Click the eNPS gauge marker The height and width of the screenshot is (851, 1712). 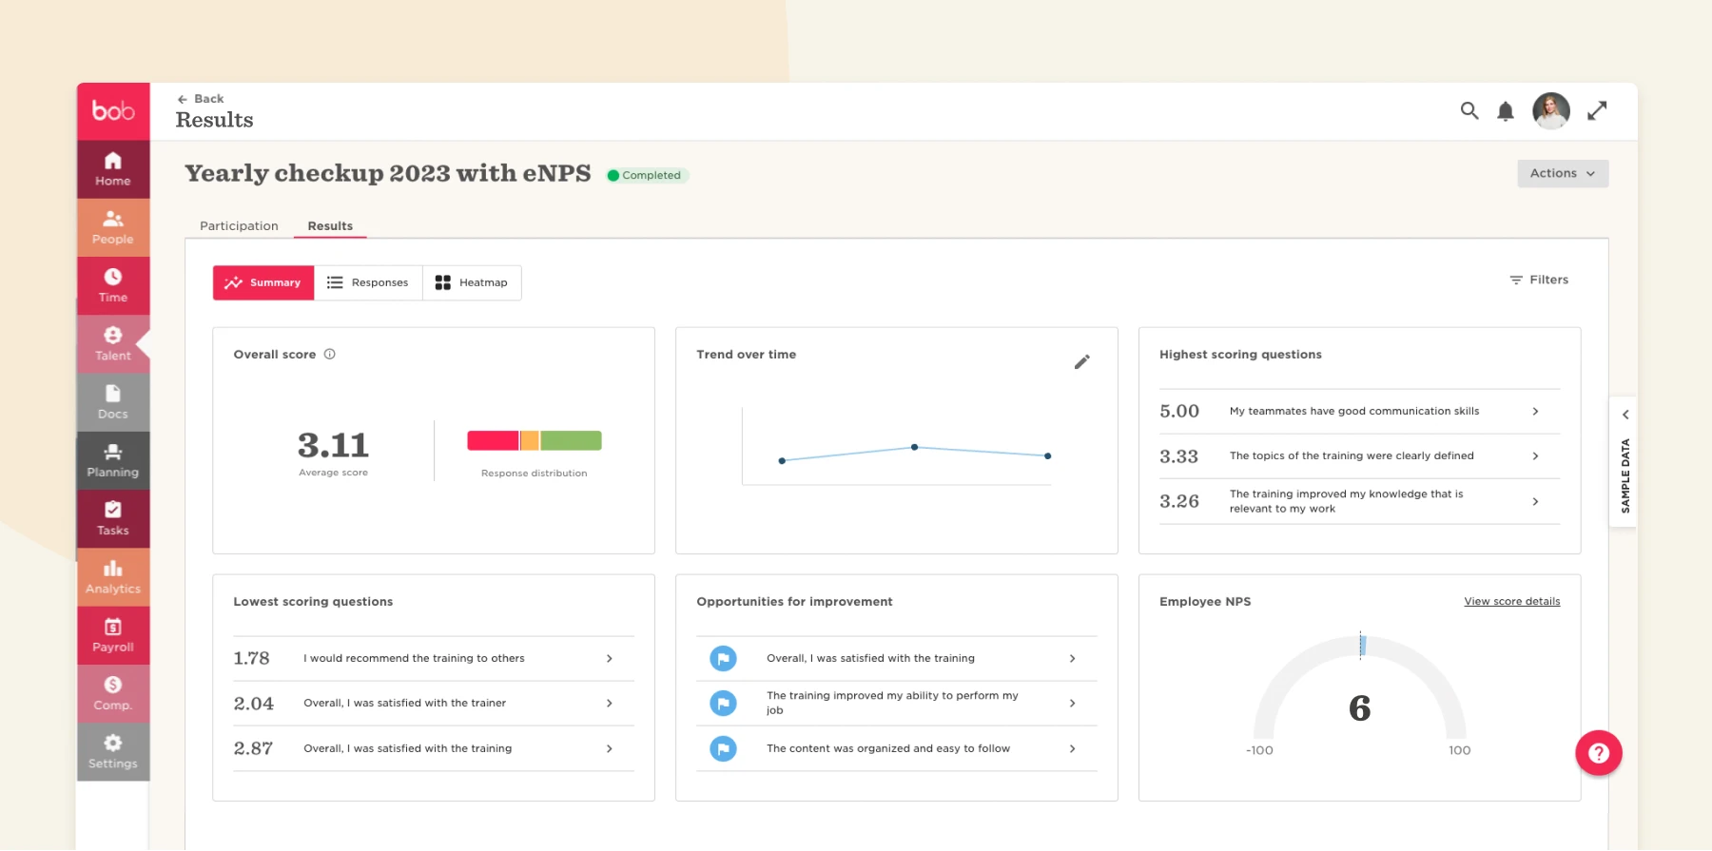click(x=1362, y=646)
